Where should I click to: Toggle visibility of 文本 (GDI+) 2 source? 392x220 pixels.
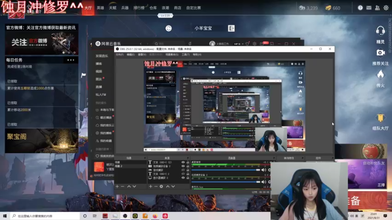[183, 174]
